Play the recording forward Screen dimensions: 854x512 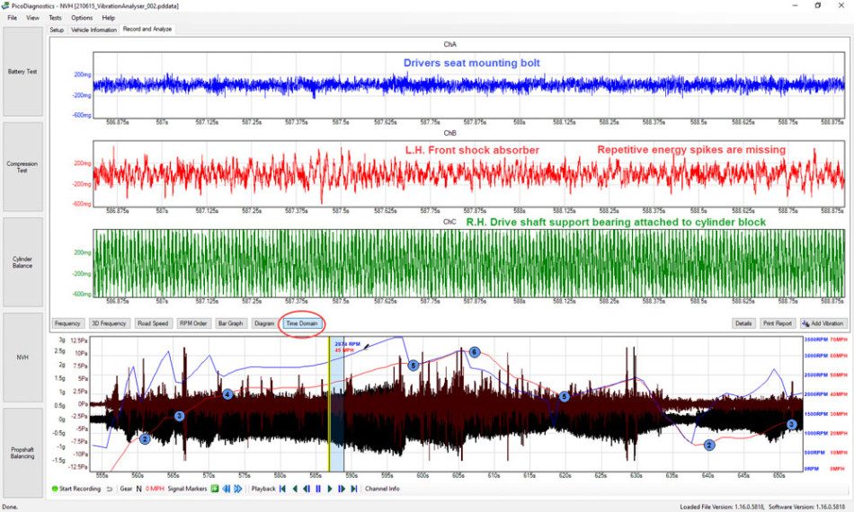[330, 489]
